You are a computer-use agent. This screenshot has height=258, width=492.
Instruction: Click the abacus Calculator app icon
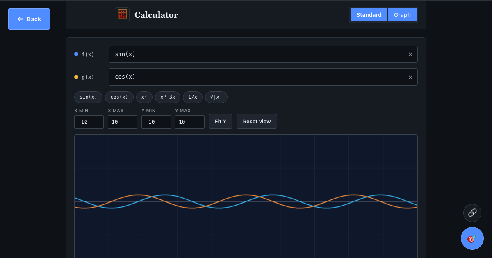coord(122,15)
